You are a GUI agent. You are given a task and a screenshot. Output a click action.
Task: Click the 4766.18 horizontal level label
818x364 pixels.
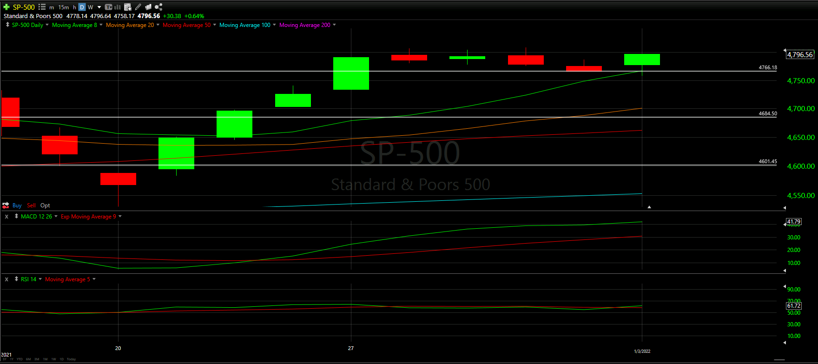tap(768, 67)
